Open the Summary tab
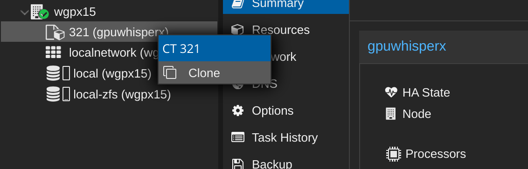The height and width of the screenshot is (169, 528). click(x=286, y=4)
